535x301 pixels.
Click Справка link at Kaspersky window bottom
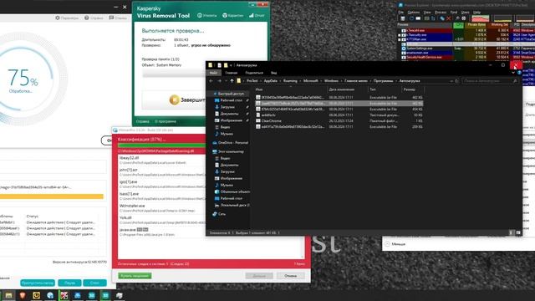coord(142,121)
